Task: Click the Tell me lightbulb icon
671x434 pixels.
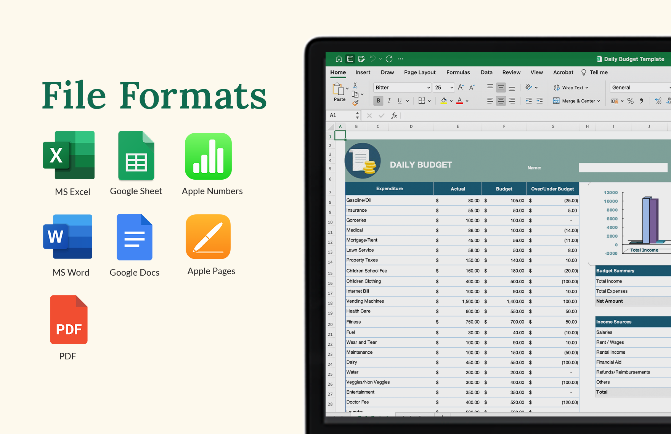Action: [x=584, y=72]
